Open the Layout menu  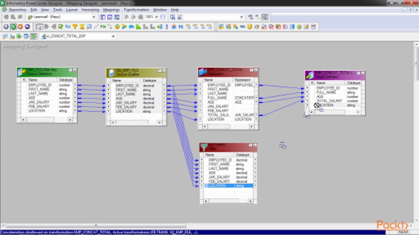coord(72,10)
